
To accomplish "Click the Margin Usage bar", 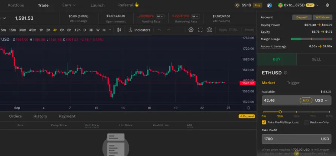I will pyautogui.click(x=311, y=39).
